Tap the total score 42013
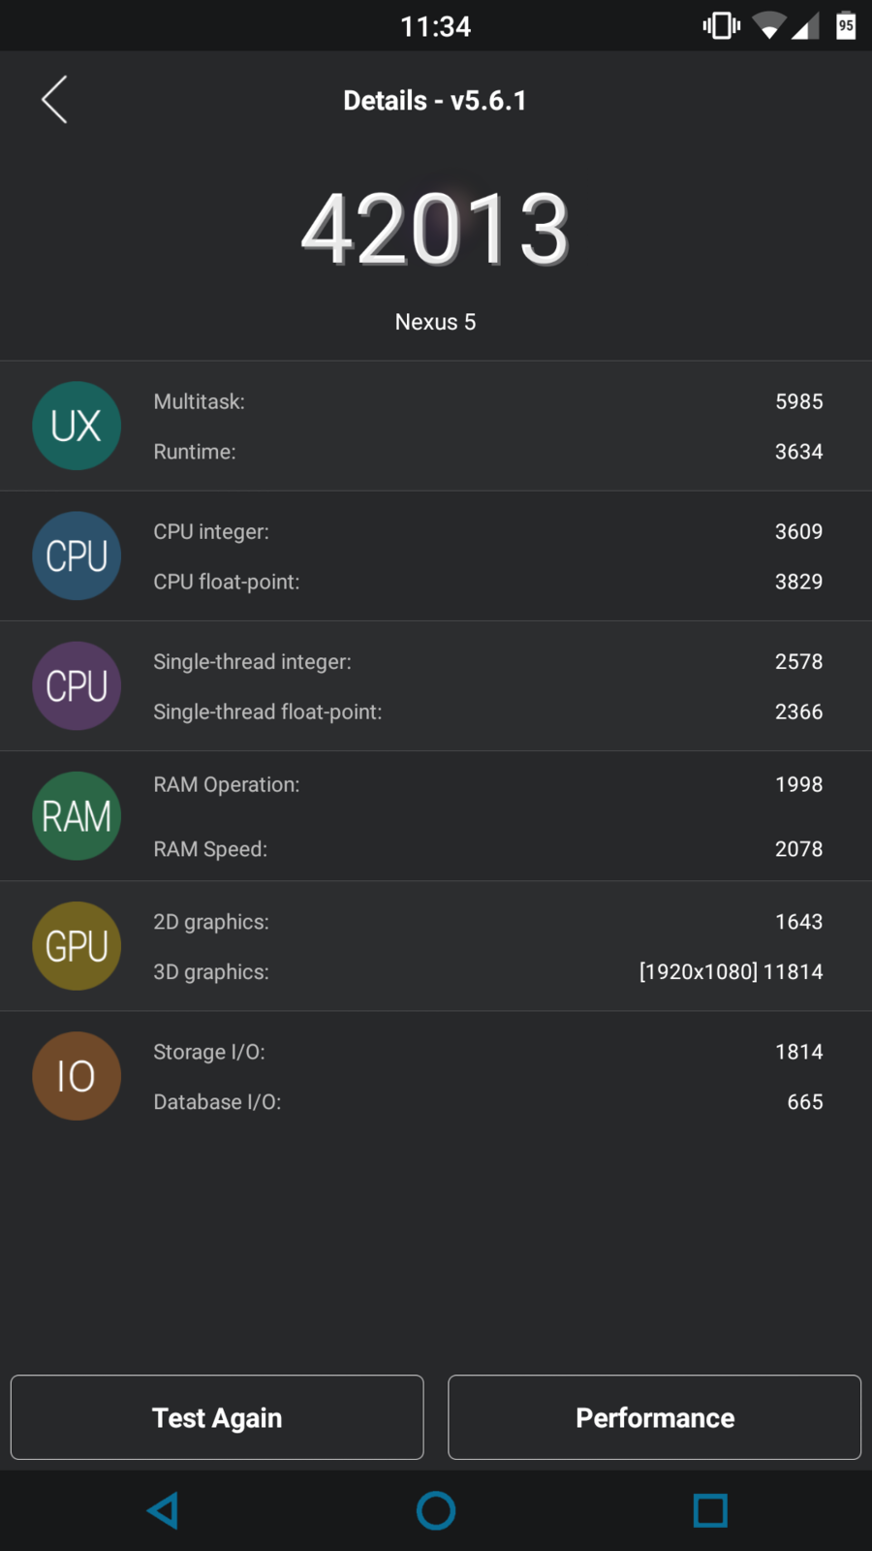This screenshot has height=1551, width=872. pyautogui.click(x=435, y=229)
